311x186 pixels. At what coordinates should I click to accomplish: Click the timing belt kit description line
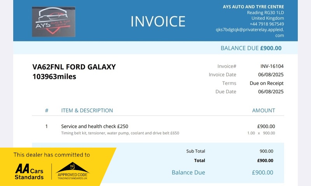pos(120,133)
